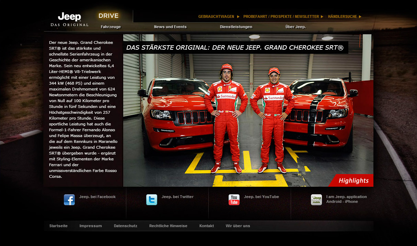Screen dimensions: 417x246
Task: Click the Jeep Das Original logo
Action: [69, 19]
